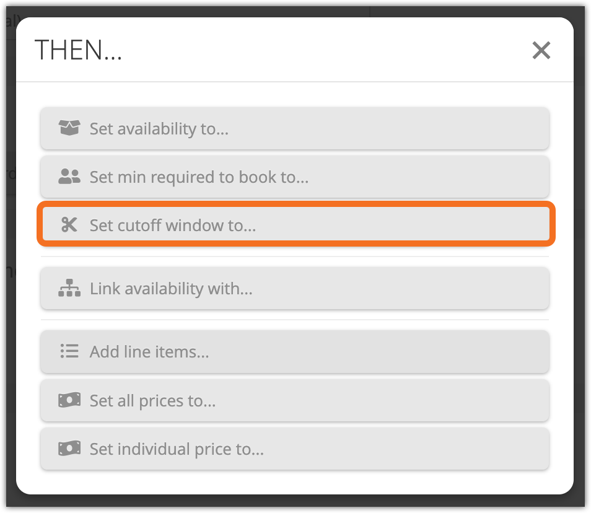Choose Add line items... action
591x513 pixels.
click(295, 352)
